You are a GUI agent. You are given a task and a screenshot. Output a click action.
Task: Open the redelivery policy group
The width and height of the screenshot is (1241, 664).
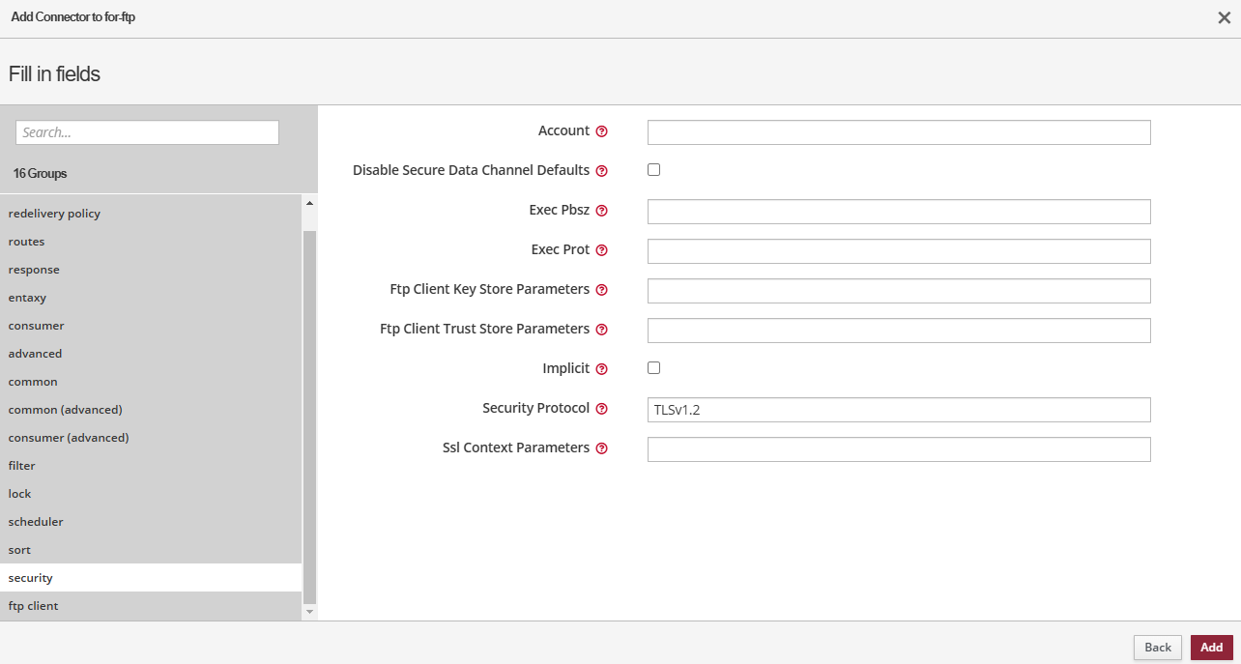pyautogui.click(x=54, y=214)
